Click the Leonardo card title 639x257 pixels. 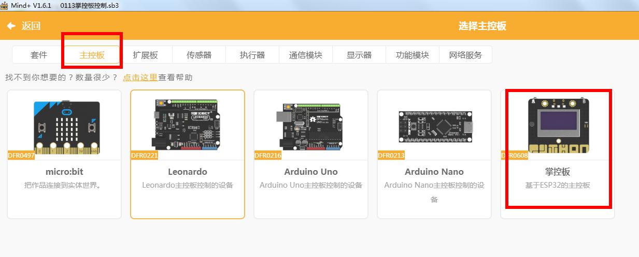[188, 172]
